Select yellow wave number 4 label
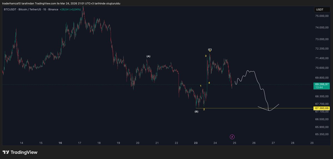The height and width of the screenshot is (159, 333). click(209, 83)
